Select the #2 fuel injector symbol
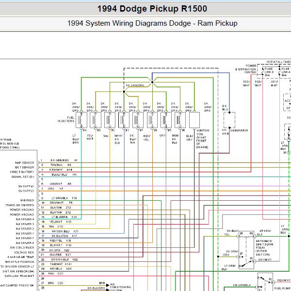The height and width of the screenshot is (291, 291). (x=110, y=120)
